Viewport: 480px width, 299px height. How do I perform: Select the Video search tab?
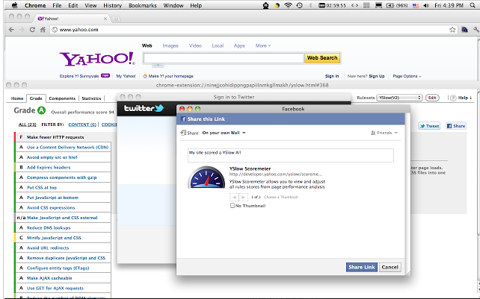click(x=195, y=45)
